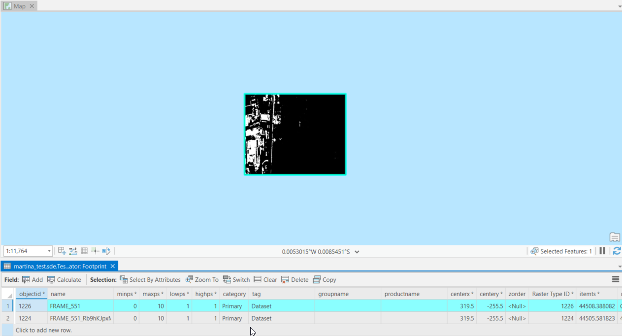Select row 2 using its row number header
Screen dimensions: 622x336
7,318
